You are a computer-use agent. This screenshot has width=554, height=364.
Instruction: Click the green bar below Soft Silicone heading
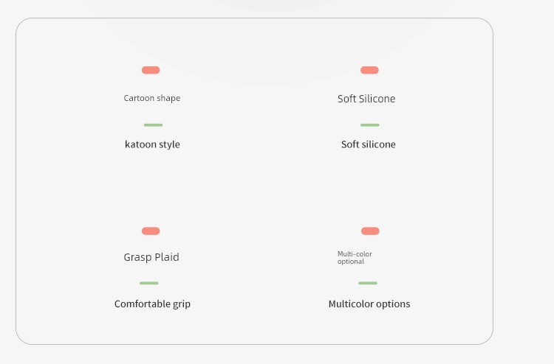pos(370,125)
